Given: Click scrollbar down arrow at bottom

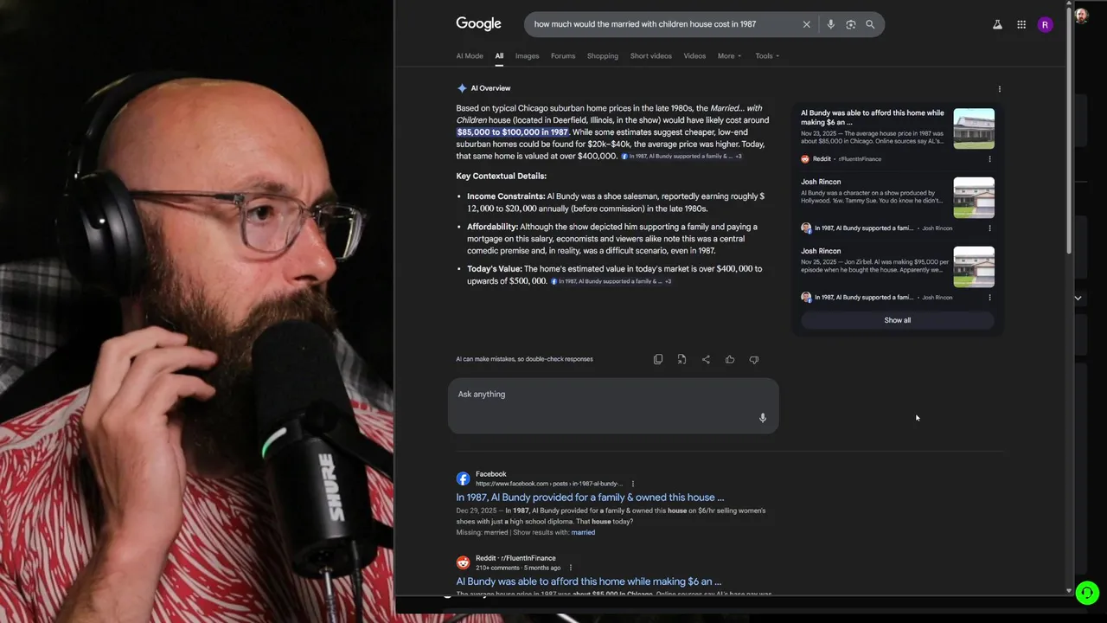Looking at the screenshot, I should pos(1069,591).
